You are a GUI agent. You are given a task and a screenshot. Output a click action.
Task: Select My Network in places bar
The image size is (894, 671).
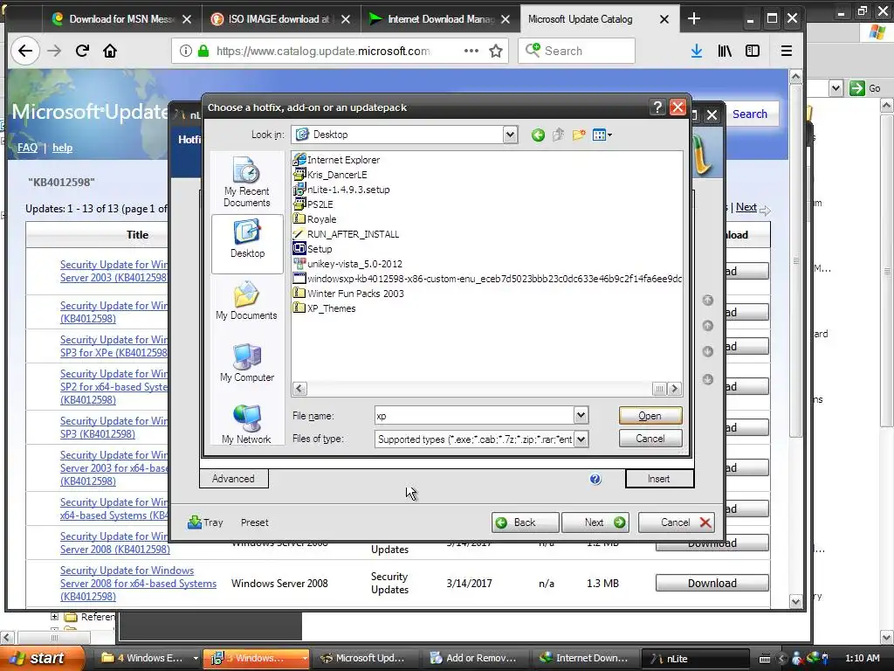pos(247,425)
